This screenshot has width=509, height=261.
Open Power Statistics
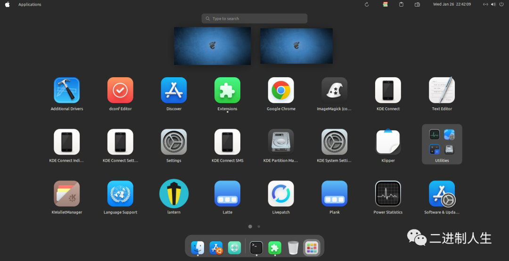[x=388, y=194]
